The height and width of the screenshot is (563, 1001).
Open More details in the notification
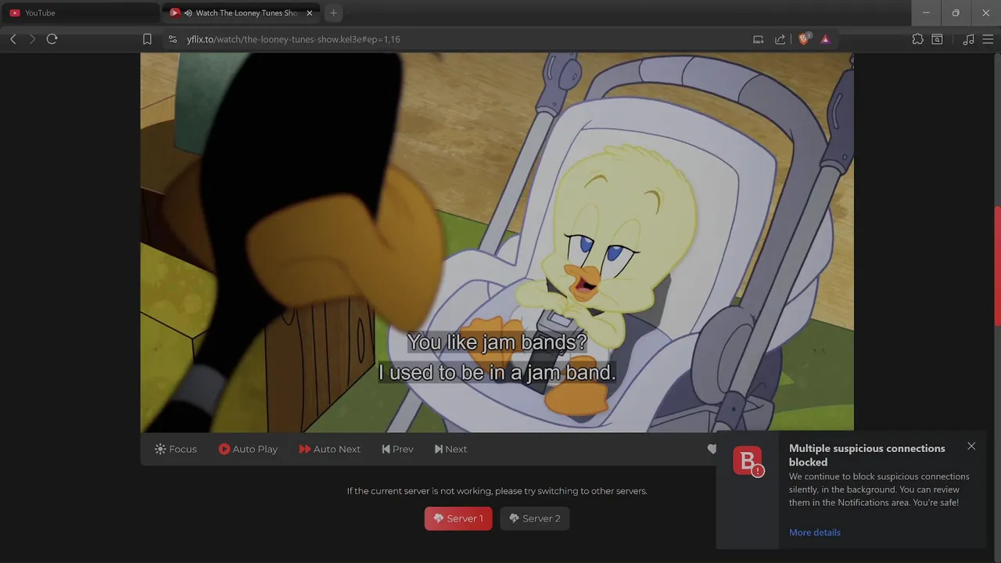(x=815, y=533)
